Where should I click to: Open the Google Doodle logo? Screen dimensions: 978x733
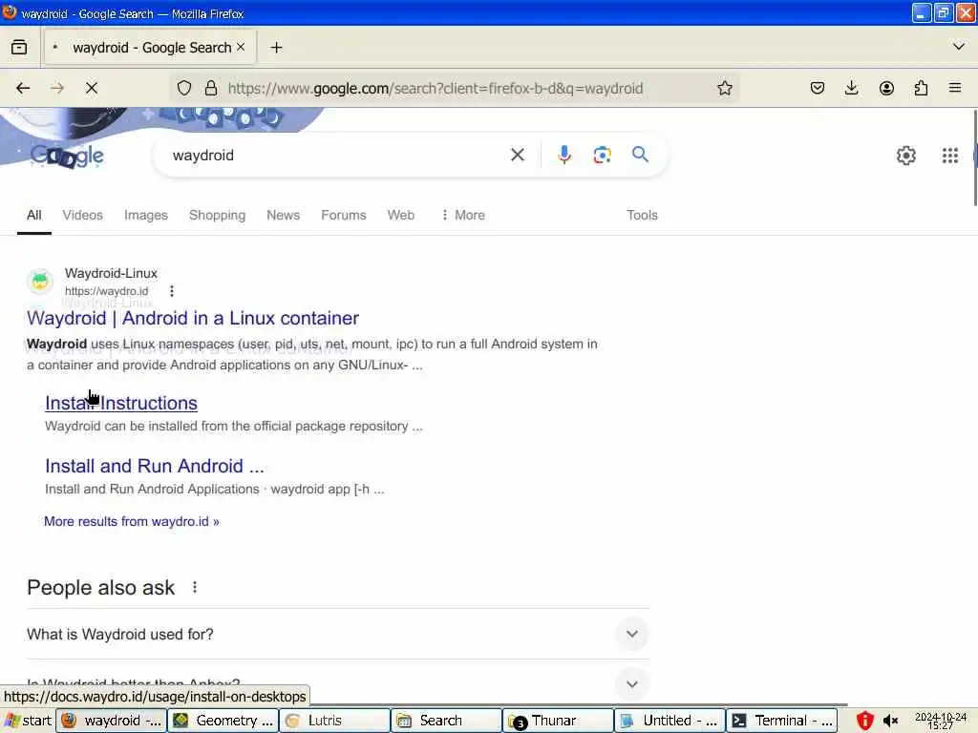(x=68, y=156)
